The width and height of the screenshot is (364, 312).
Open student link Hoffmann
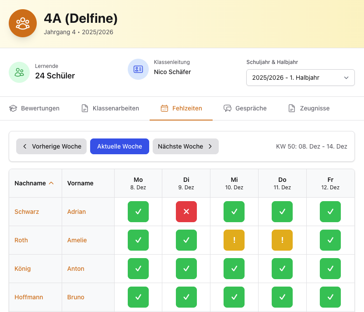[29, 297]
